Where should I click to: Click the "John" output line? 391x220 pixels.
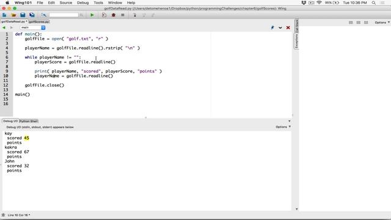pos(10,161)
